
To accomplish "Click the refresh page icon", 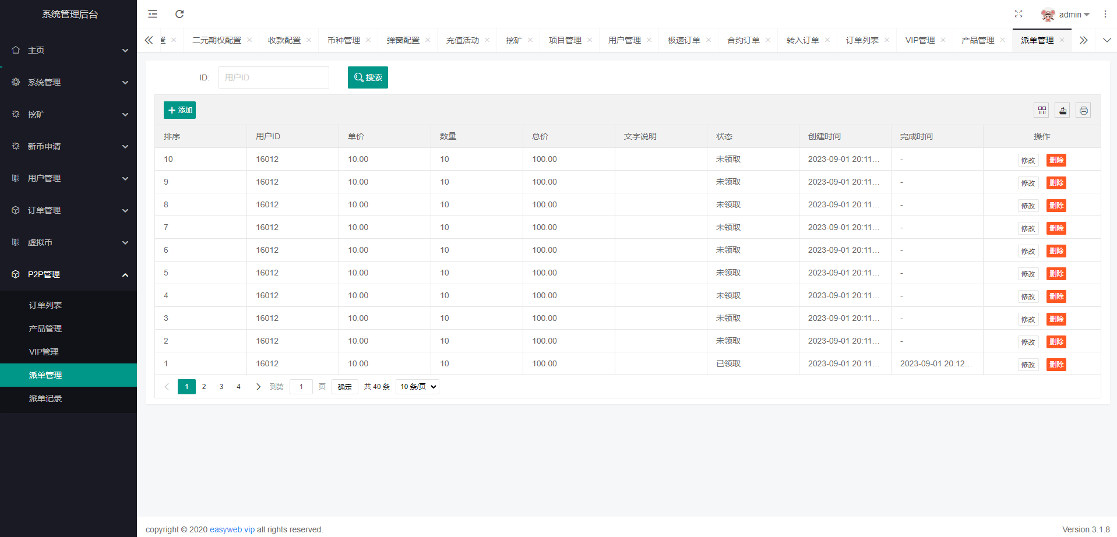I will [179, 14].
